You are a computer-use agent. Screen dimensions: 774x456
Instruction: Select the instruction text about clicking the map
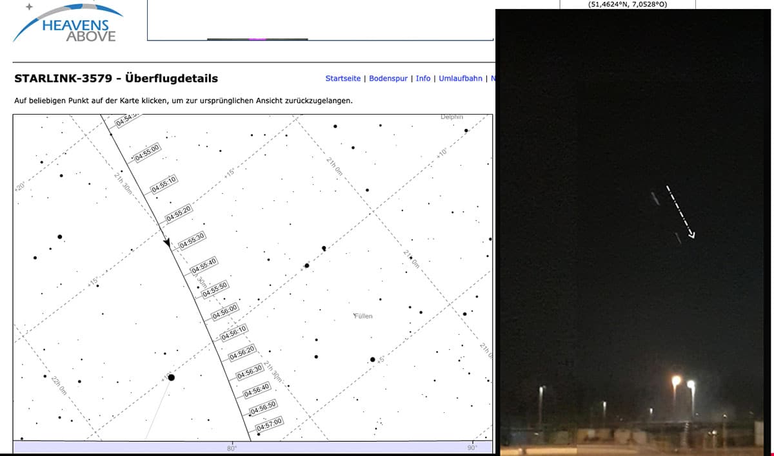183,101
